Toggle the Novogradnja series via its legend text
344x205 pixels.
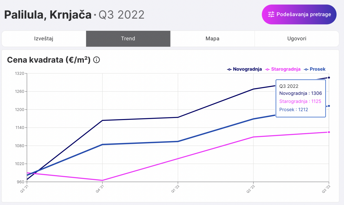247,69
